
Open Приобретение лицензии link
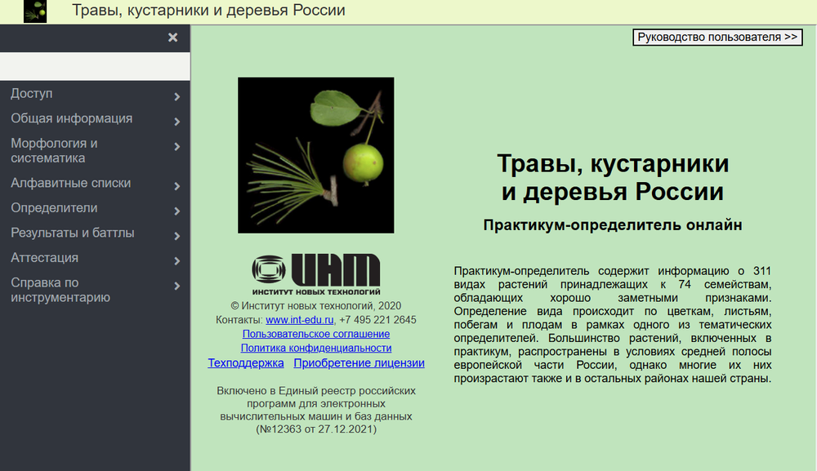359,363
